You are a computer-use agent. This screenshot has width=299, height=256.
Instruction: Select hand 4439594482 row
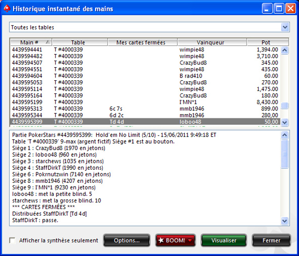[145, 56]
